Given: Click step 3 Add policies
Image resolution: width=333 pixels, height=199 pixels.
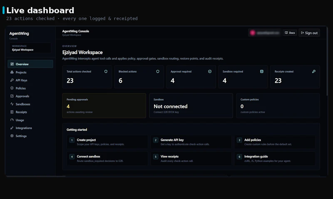Looking at the screenshot, I should 275,142.
